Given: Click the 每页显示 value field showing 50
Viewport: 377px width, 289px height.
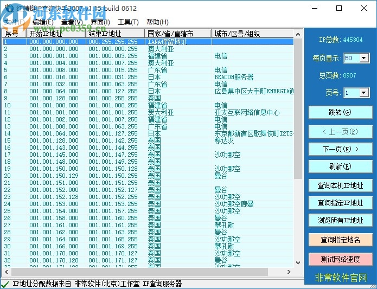Looking at the screenshot, I should (352, 58).
